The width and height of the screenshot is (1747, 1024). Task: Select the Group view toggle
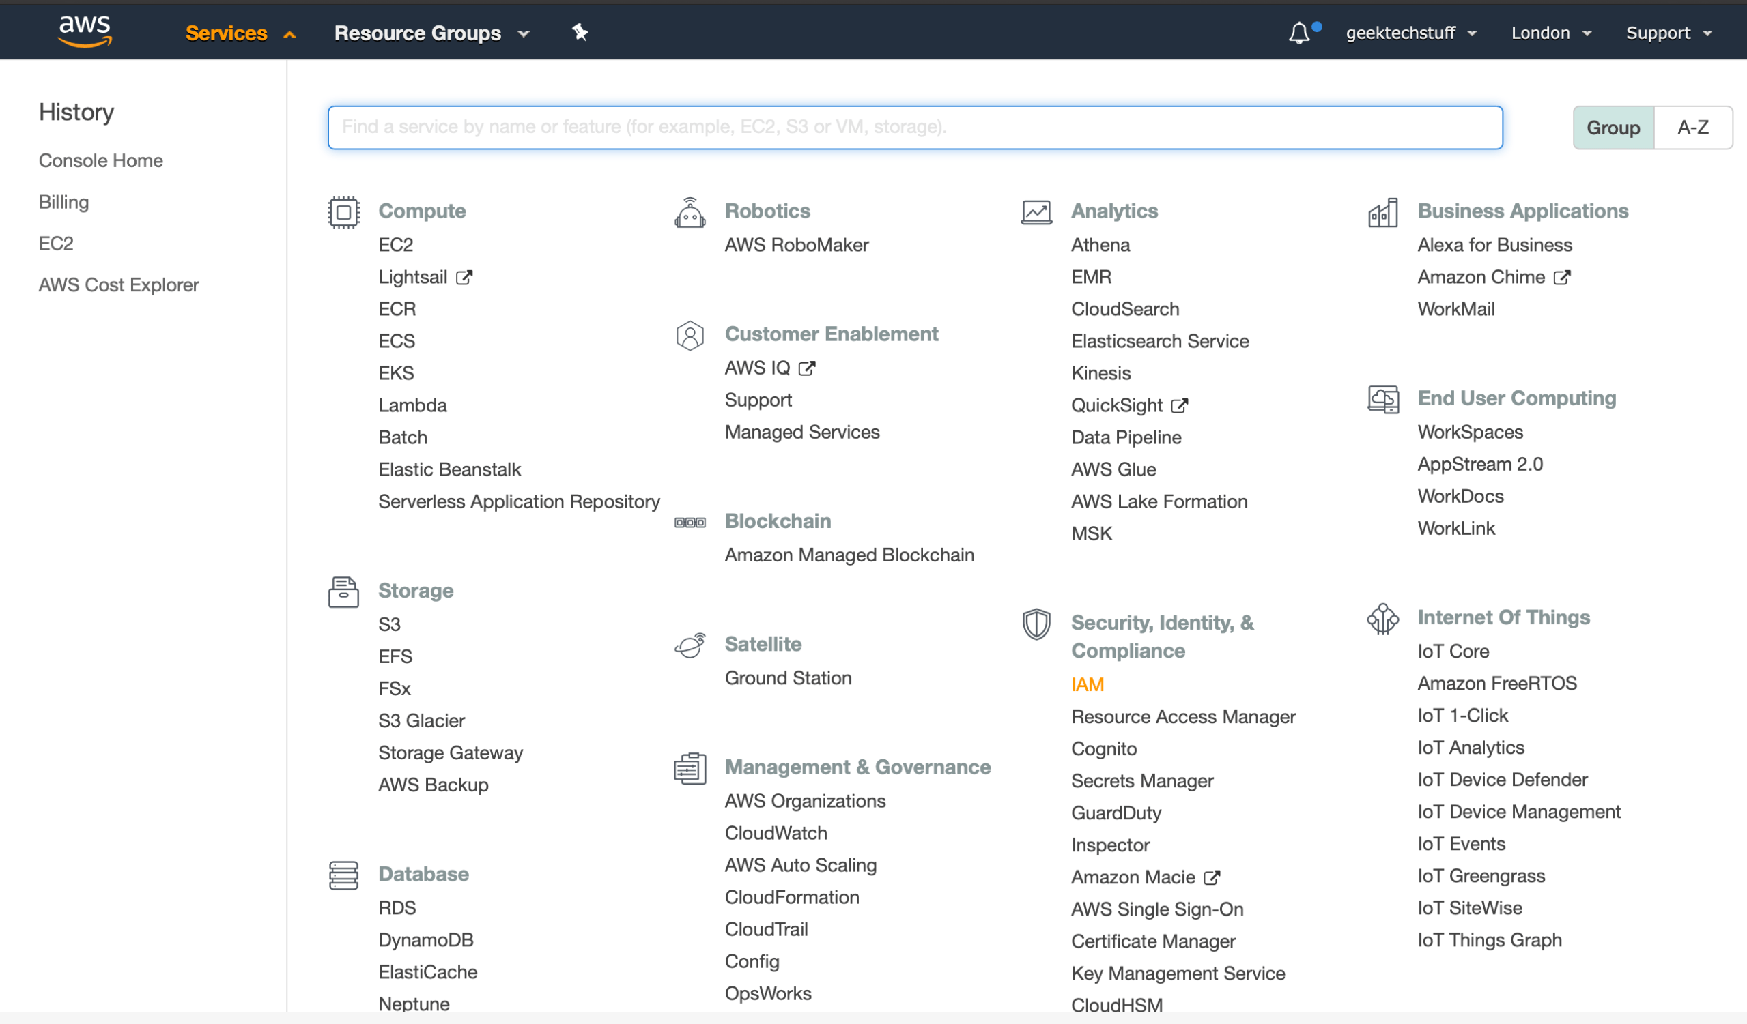(1614, 127)
